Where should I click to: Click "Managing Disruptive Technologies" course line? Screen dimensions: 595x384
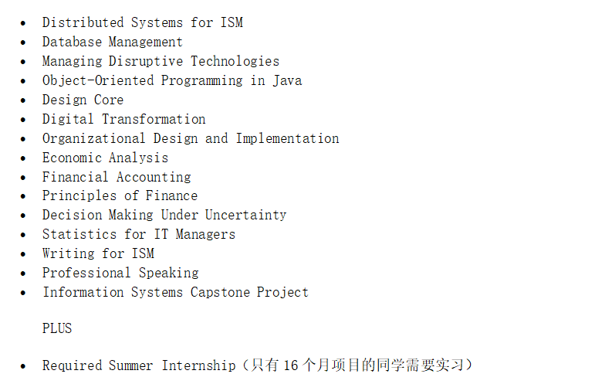161,62
